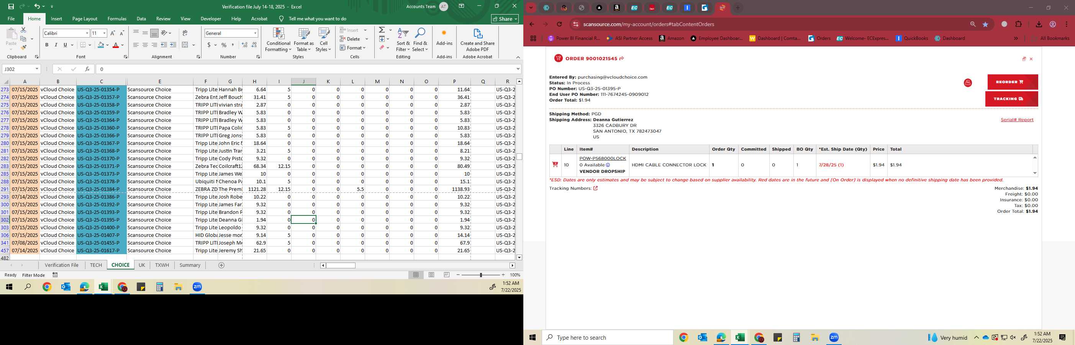
Task: Toggle Wrap Text in Alignment group
Action: (185, 33)
